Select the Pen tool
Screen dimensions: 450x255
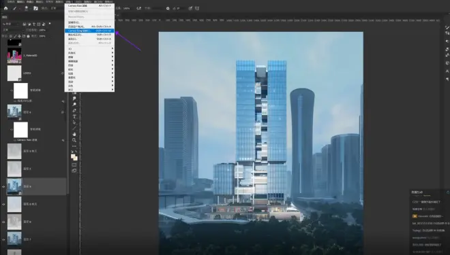click(74, 110)
